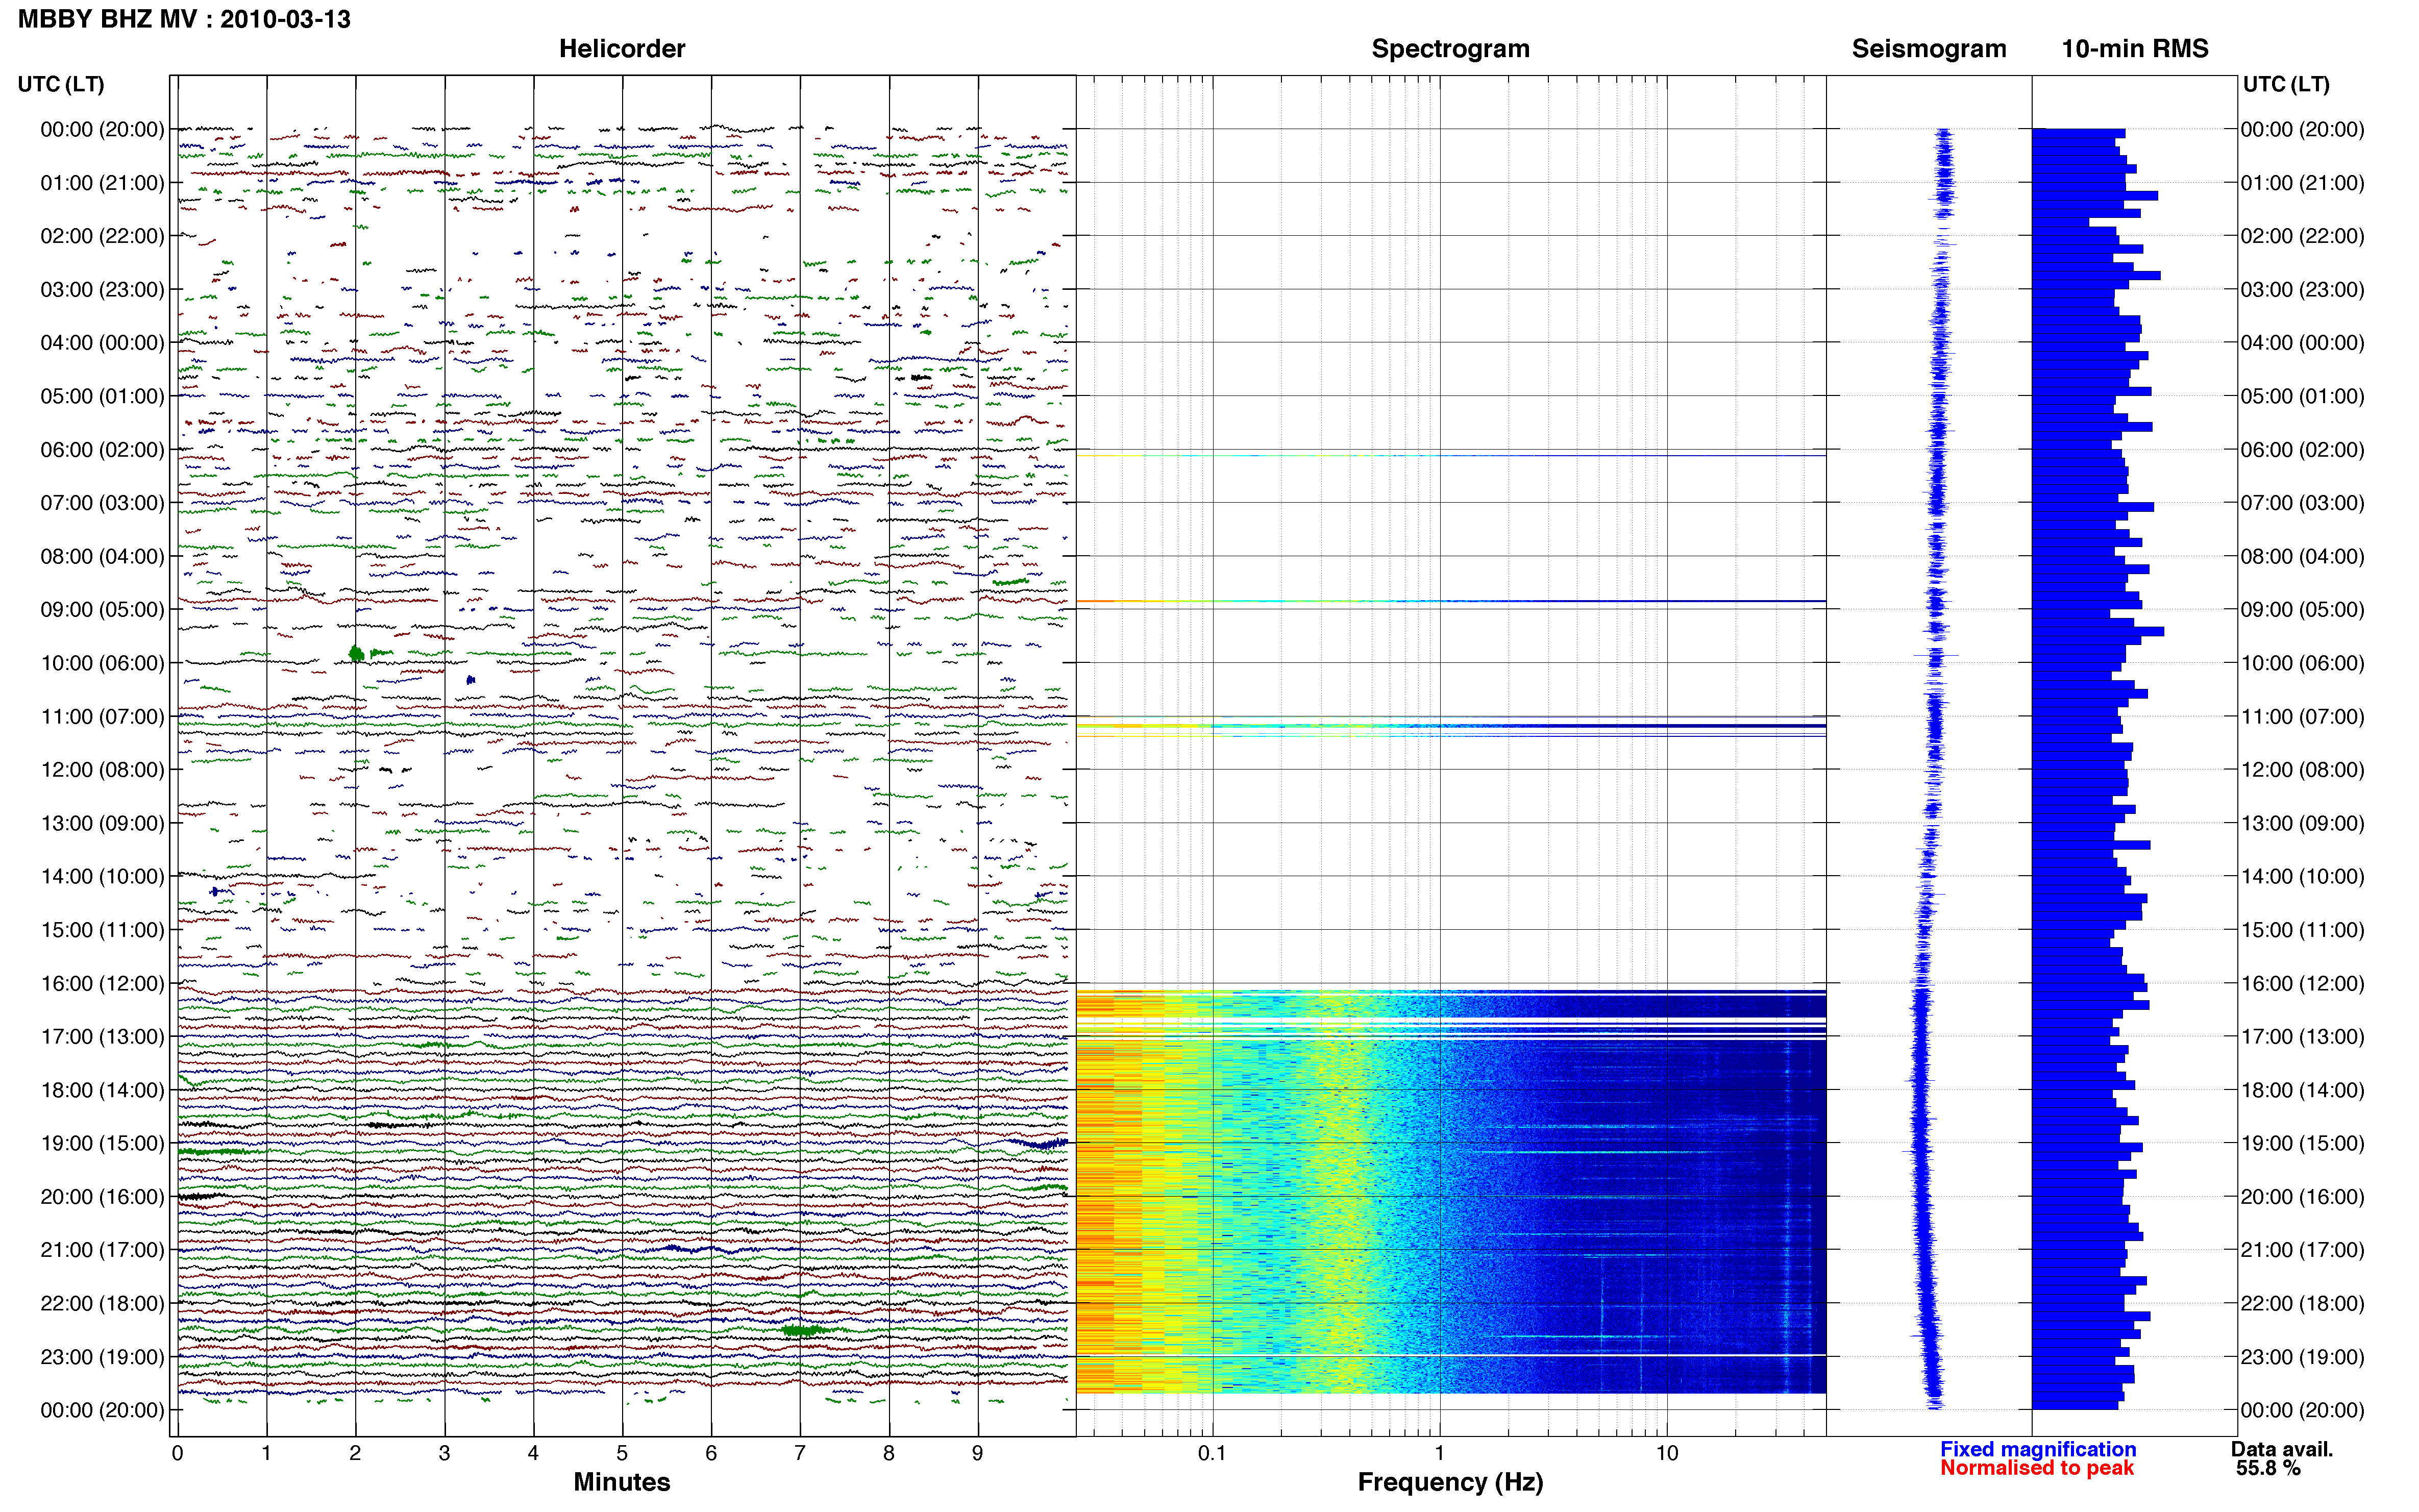Click the right '18:00 (14:00)' time label

point(2302,1091)
